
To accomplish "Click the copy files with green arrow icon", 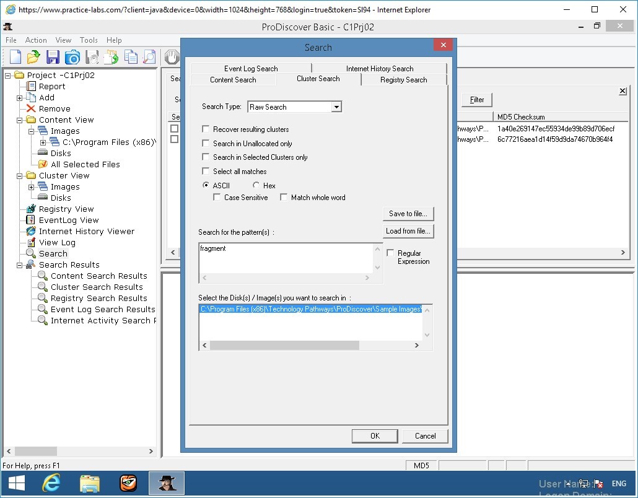I will pyautogui.click(x=111, y=57).
